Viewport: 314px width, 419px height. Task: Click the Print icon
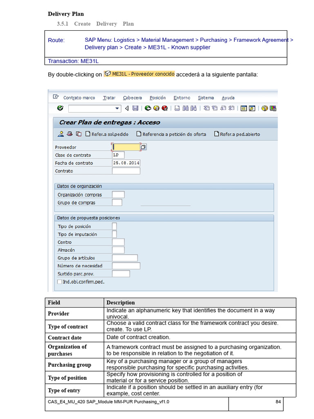pos(177,108)
